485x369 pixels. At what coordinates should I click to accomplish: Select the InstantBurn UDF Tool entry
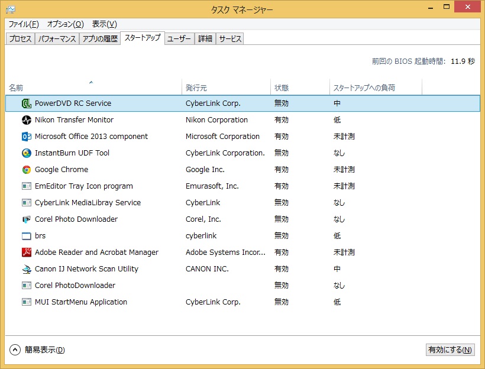tap(72, 153)
